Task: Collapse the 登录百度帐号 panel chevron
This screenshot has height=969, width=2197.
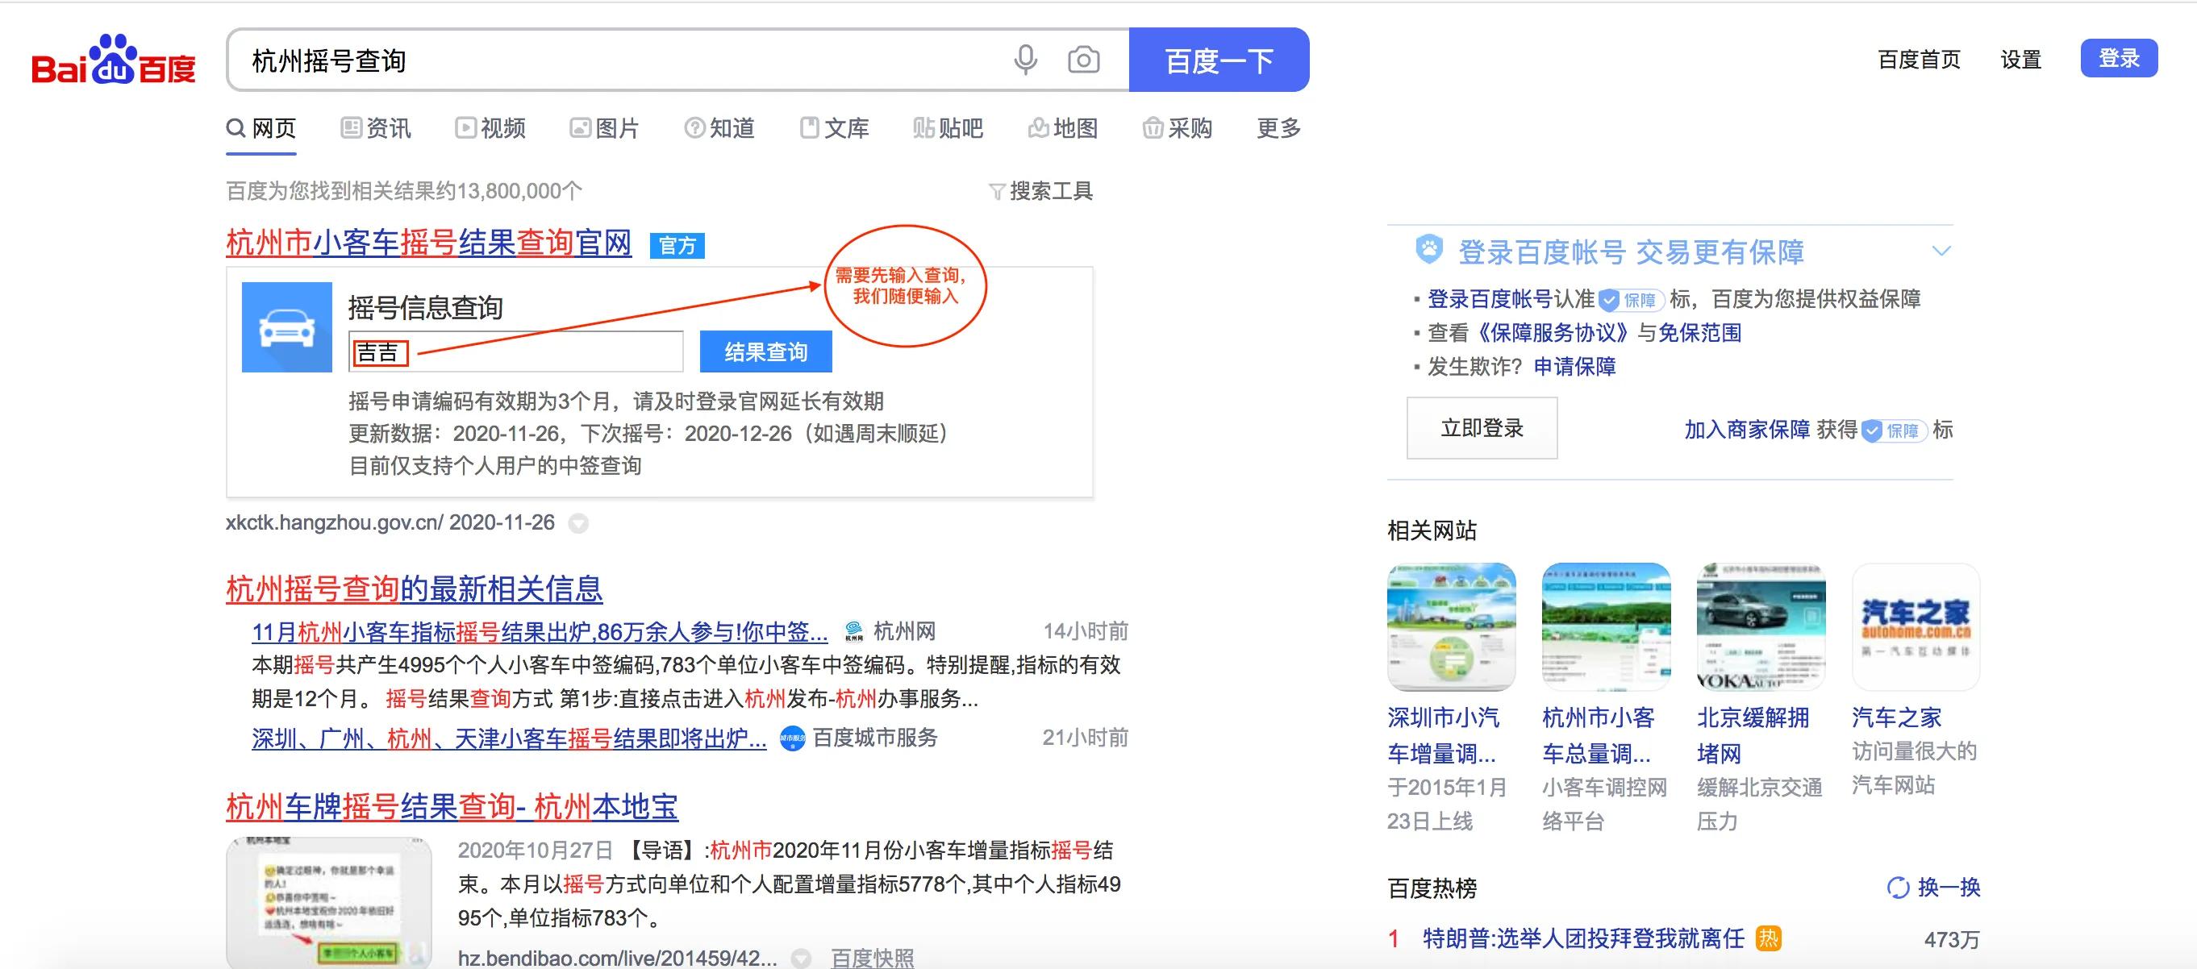Action: point(1942,251)
